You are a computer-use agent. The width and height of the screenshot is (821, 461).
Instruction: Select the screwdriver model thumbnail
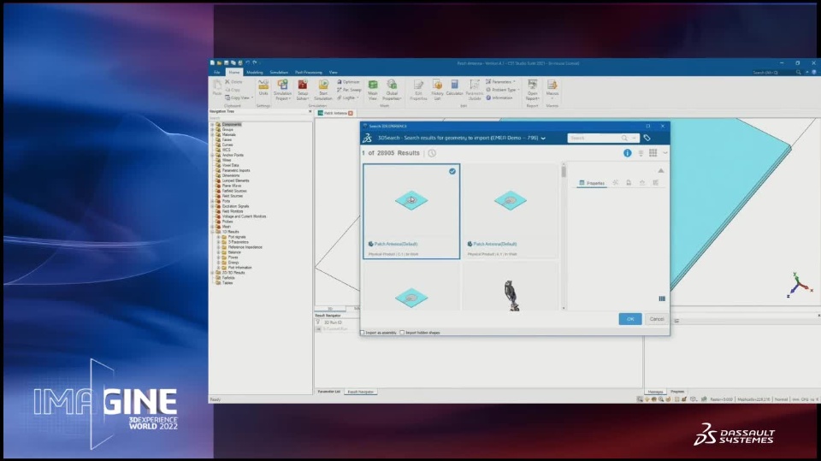tap(511, 295)
